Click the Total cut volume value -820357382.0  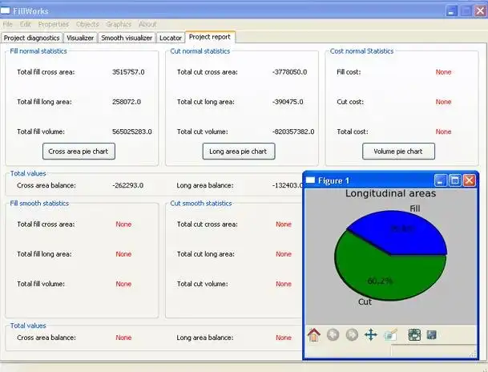click(293, 131)
